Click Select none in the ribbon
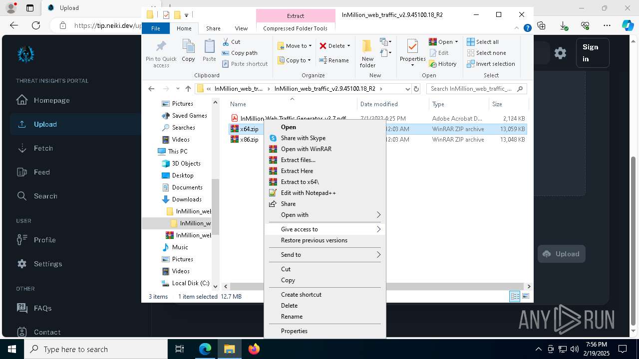 (x=486, y=53)
